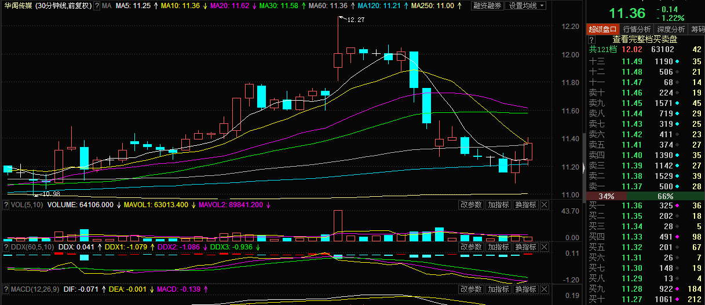Select 卖一 row at price 11.37
Image resolution: width=705 pixels, height=305 pixels.
pyautogui.click(x=645, y=186)
